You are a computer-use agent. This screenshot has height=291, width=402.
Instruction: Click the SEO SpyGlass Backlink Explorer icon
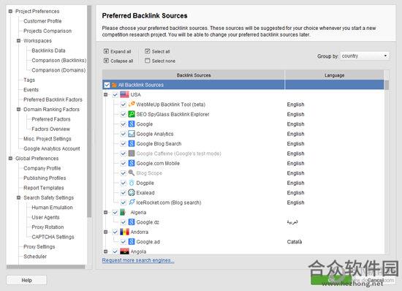tap(132, 114)
